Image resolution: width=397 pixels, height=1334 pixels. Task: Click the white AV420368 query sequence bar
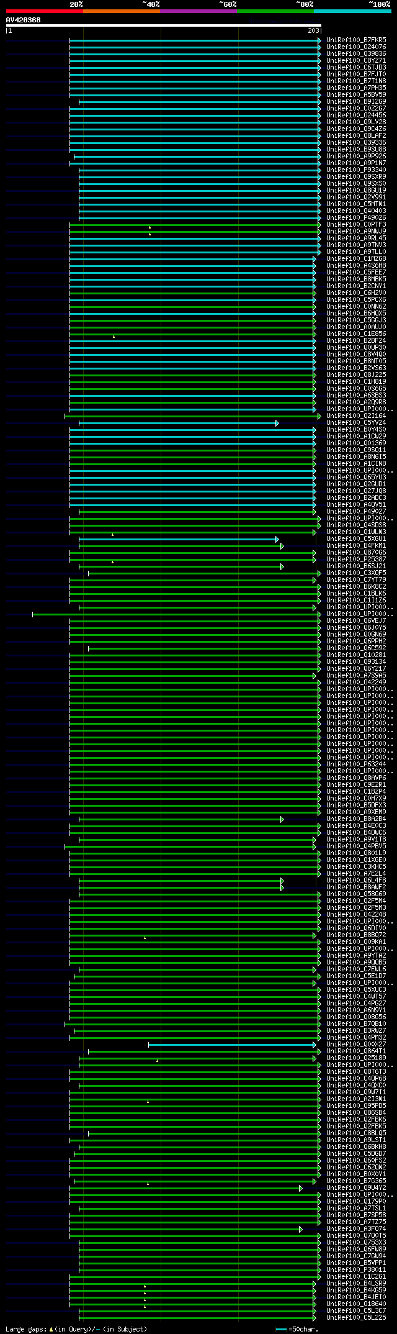[x=164, y=25]
